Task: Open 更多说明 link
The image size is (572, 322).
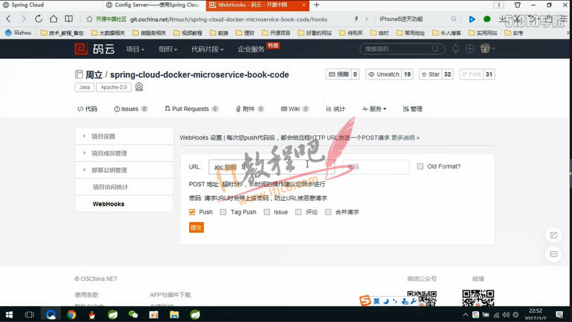Action: tap(405, 137)
